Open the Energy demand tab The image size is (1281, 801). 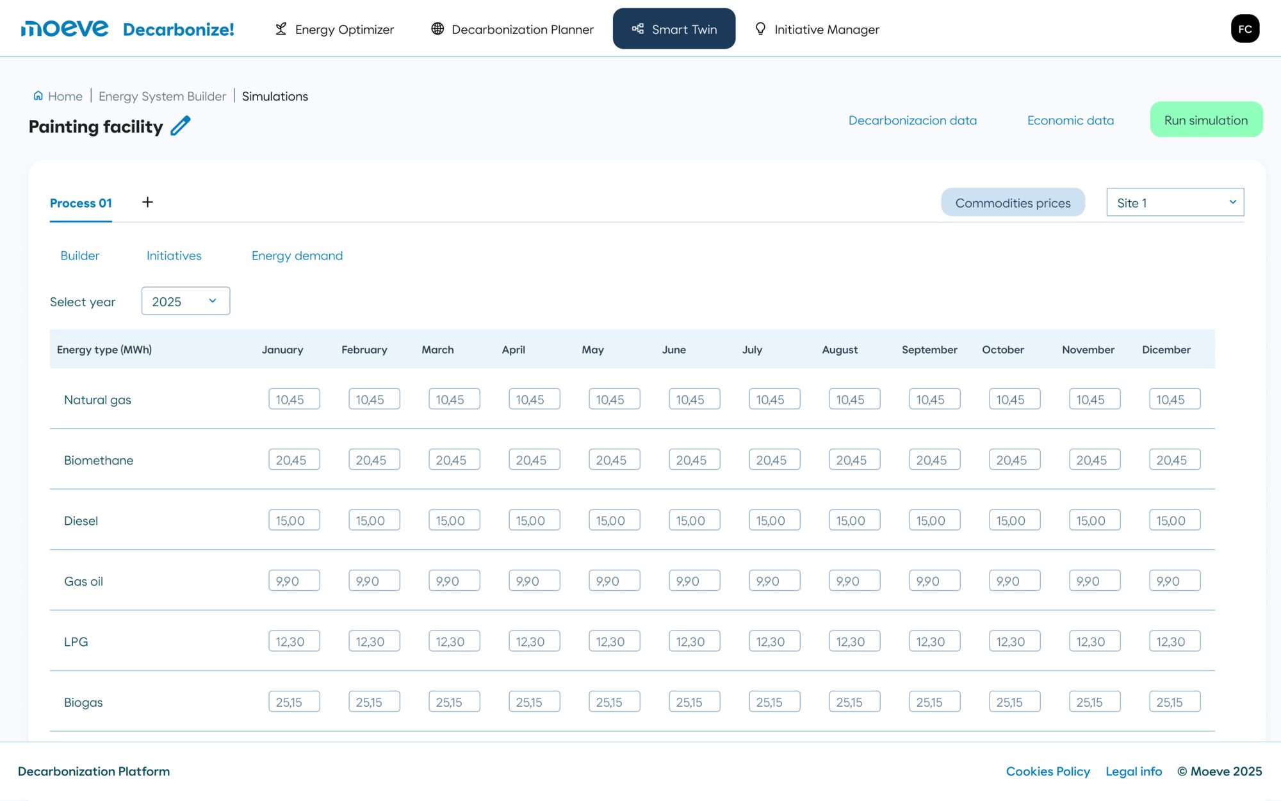[x=297, y=256]
